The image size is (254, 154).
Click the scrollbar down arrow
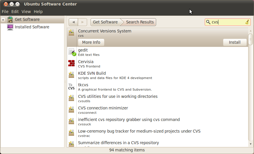tap(251, 144)
